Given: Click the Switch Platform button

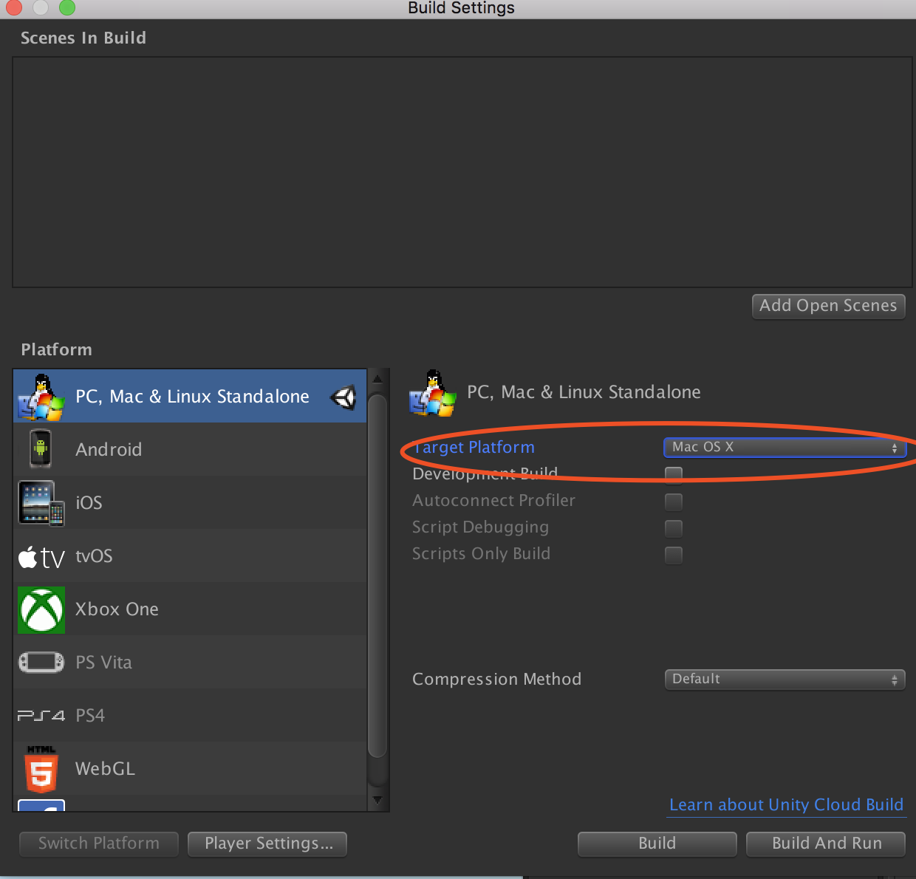Looking at the screenshot, I should pos(99,844).
